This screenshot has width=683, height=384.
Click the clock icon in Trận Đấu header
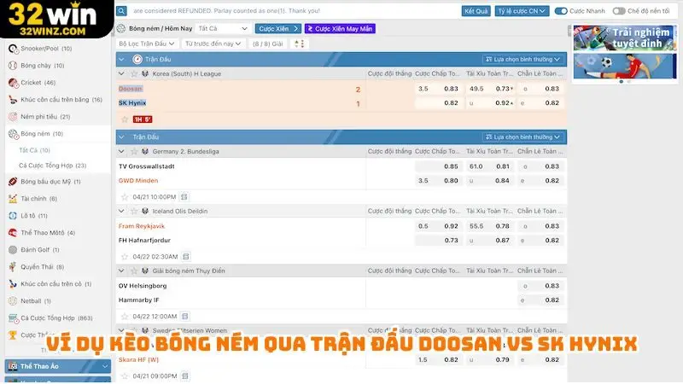tap(137, 59)
